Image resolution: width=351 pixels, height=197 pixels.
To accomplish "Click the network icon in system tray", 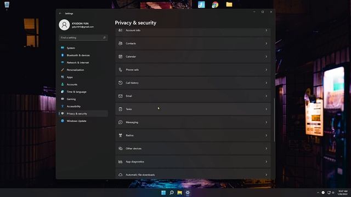I will (x=329, y=193).
